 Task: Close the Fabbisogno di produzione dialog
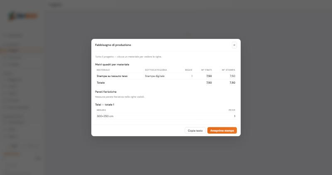tap(234, 45)
